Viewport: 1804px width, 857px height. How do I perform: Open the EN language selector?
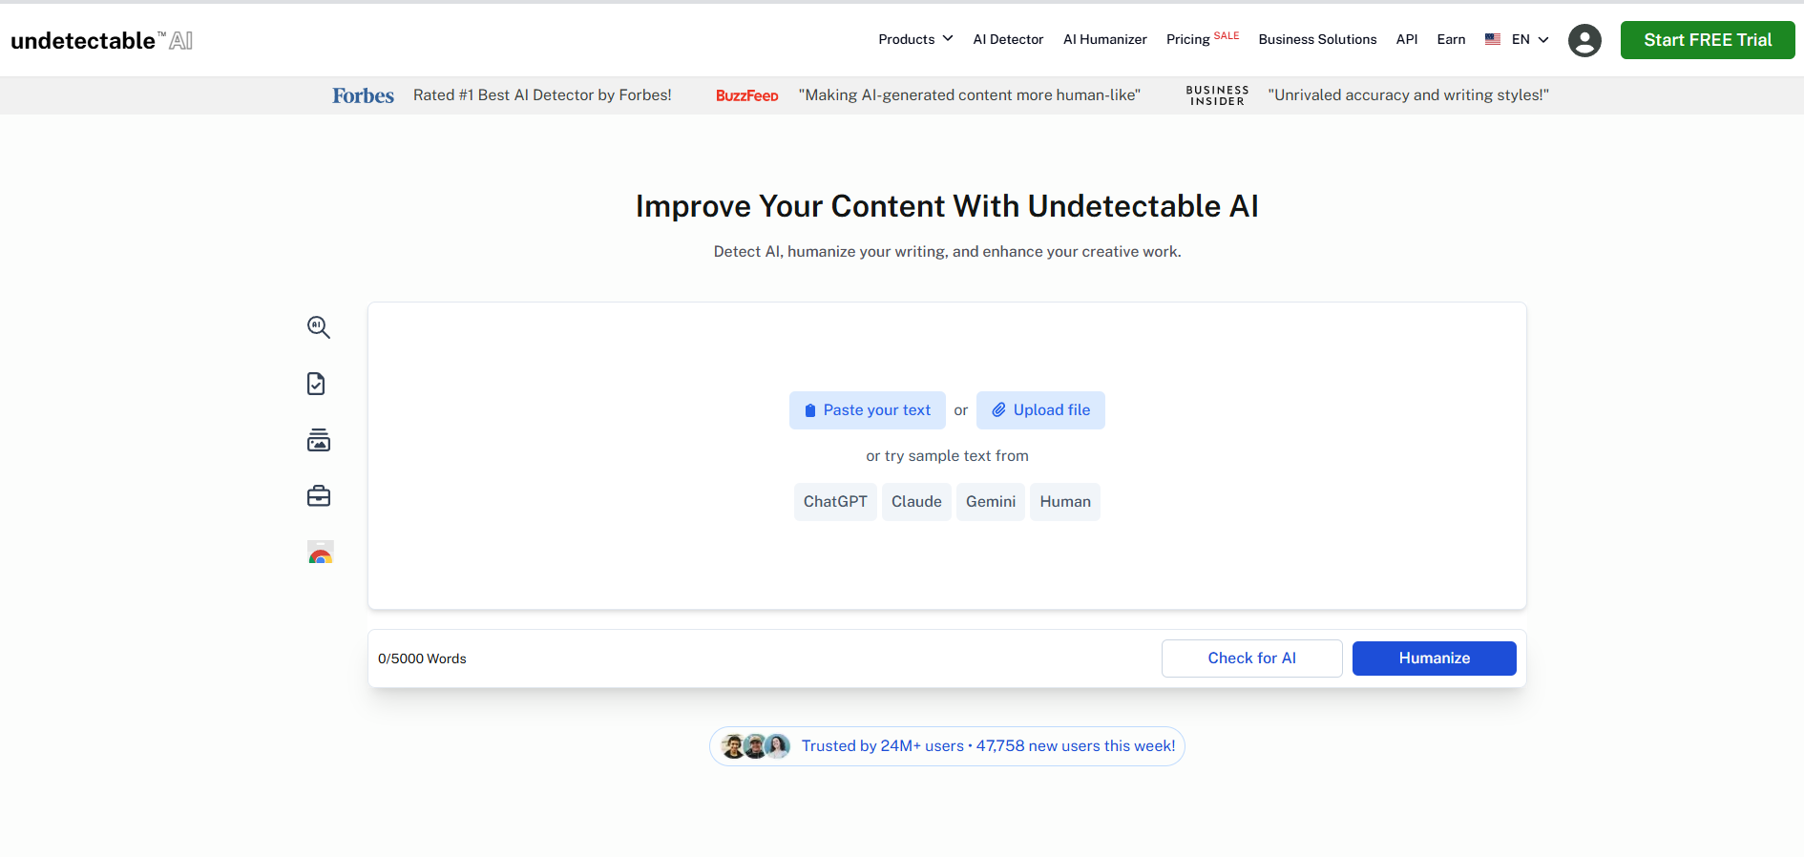point(1517,39)
